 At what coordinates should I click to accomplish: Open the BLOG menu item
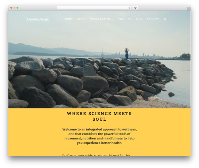pyautogui.click(x=139, y=19)
